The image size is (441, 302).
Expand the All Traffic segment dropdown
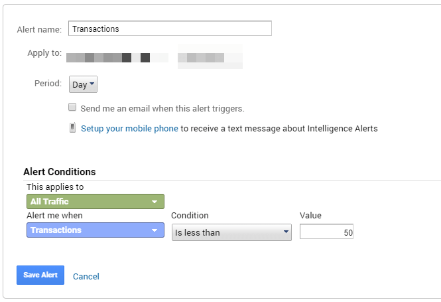(95, 201)
